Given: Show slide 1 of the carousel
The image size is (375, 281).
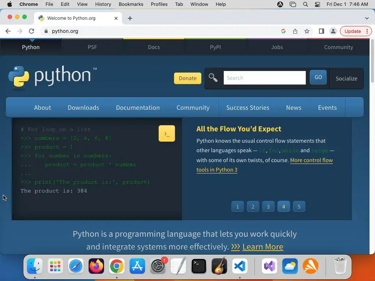Looking at the screenshot, I should click(237, 206).
